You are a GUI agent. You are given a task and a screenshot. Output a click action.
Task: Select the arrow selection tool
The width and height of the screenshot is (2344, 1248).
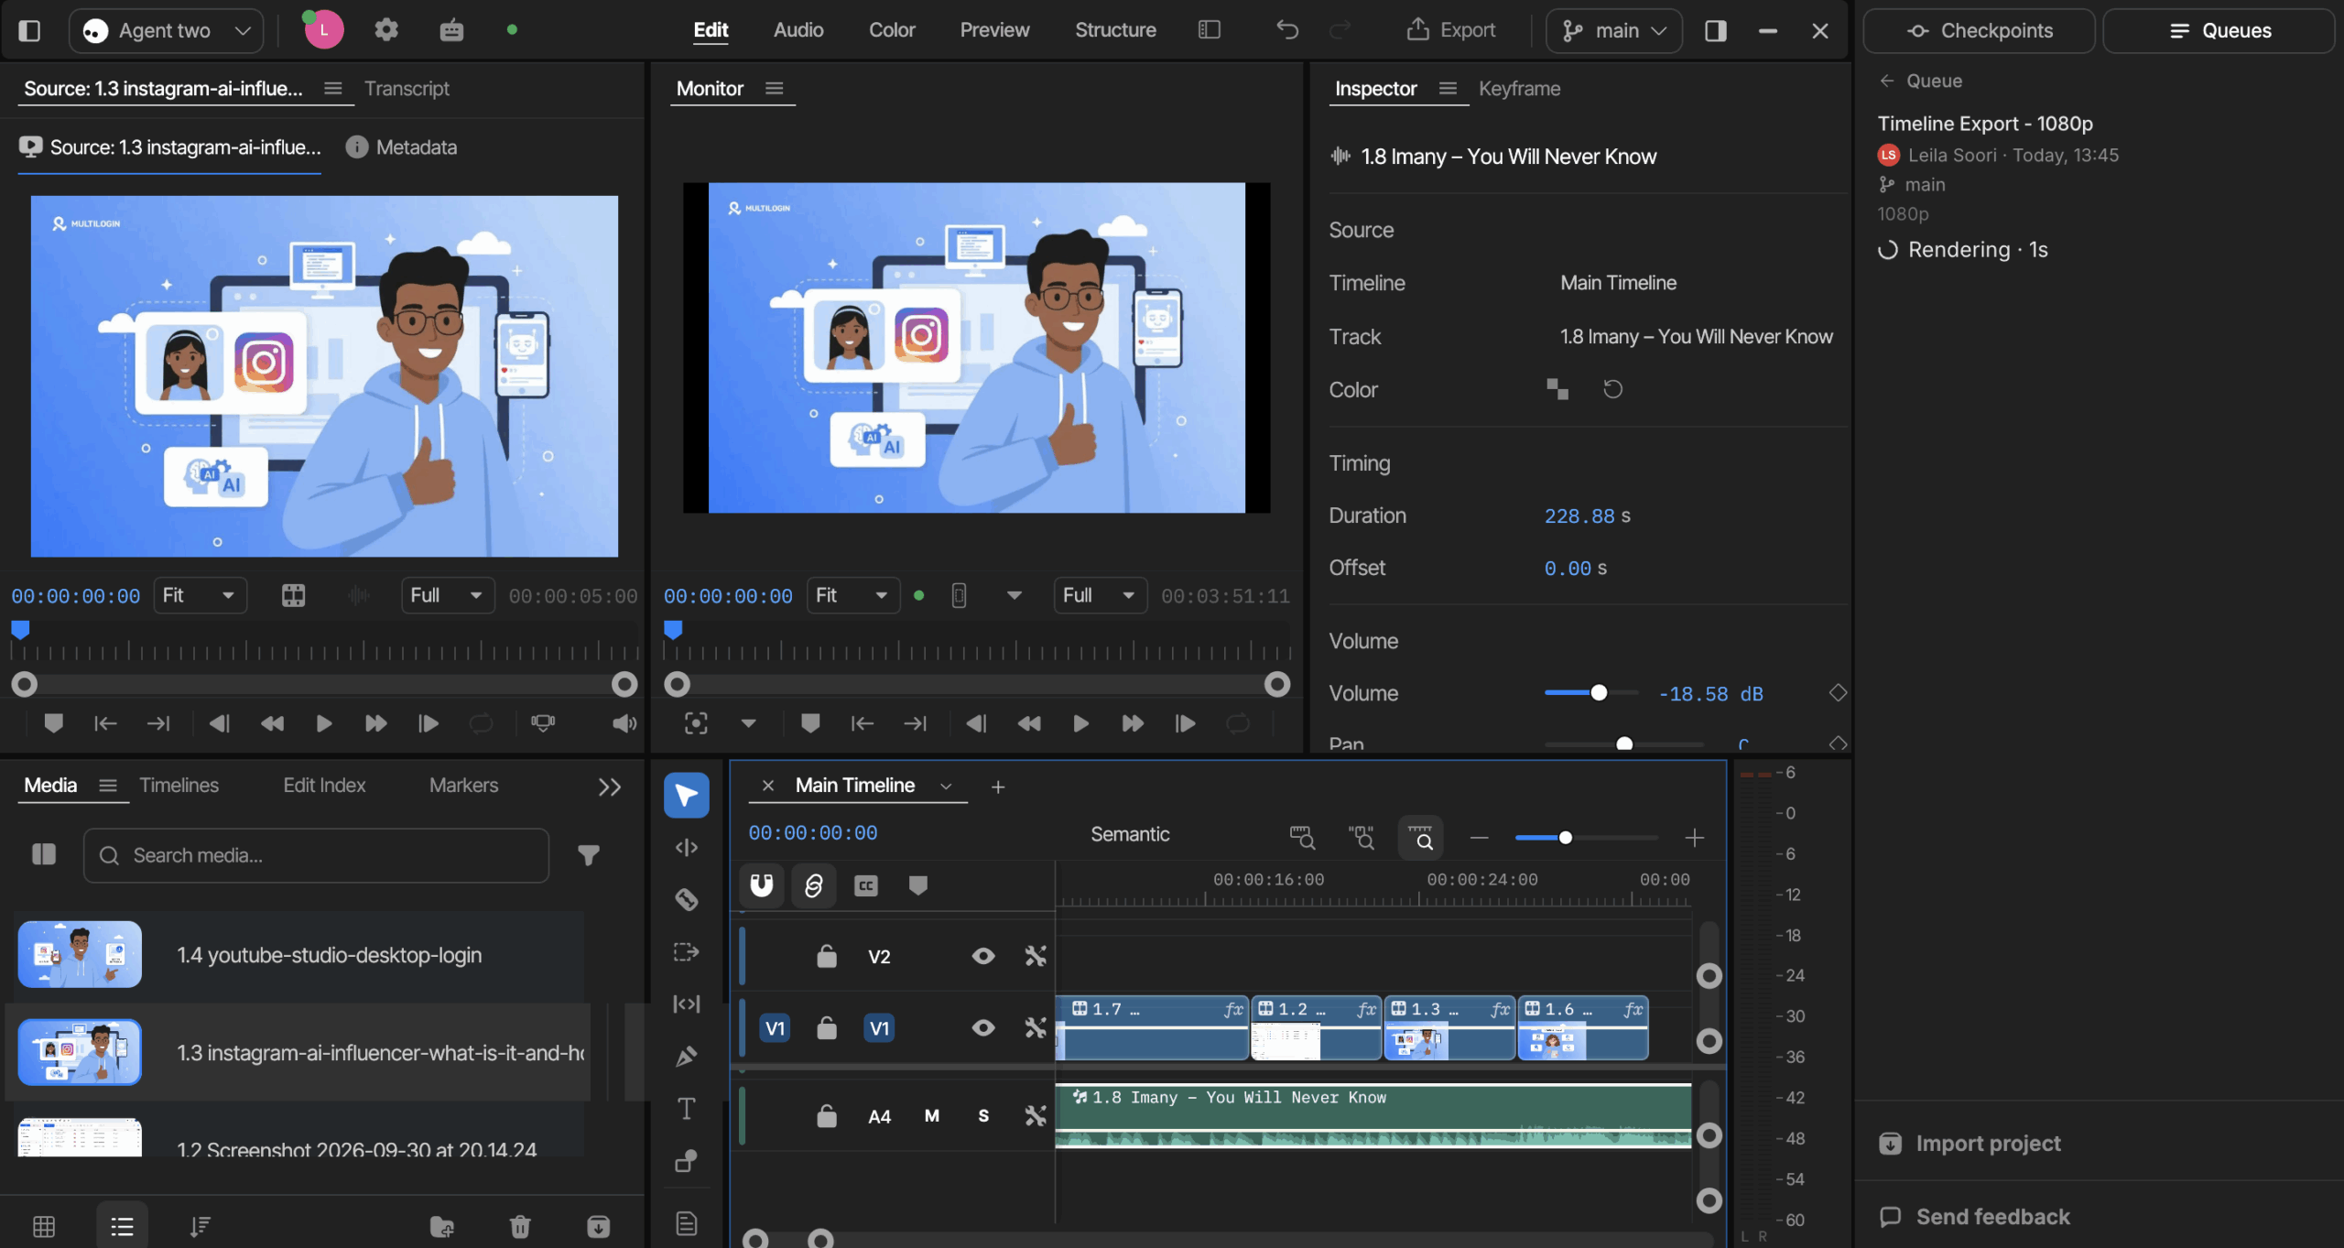coord(686,795)
